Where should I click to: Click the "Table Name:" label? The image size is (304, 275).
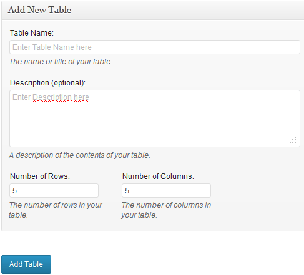(32, 33)
